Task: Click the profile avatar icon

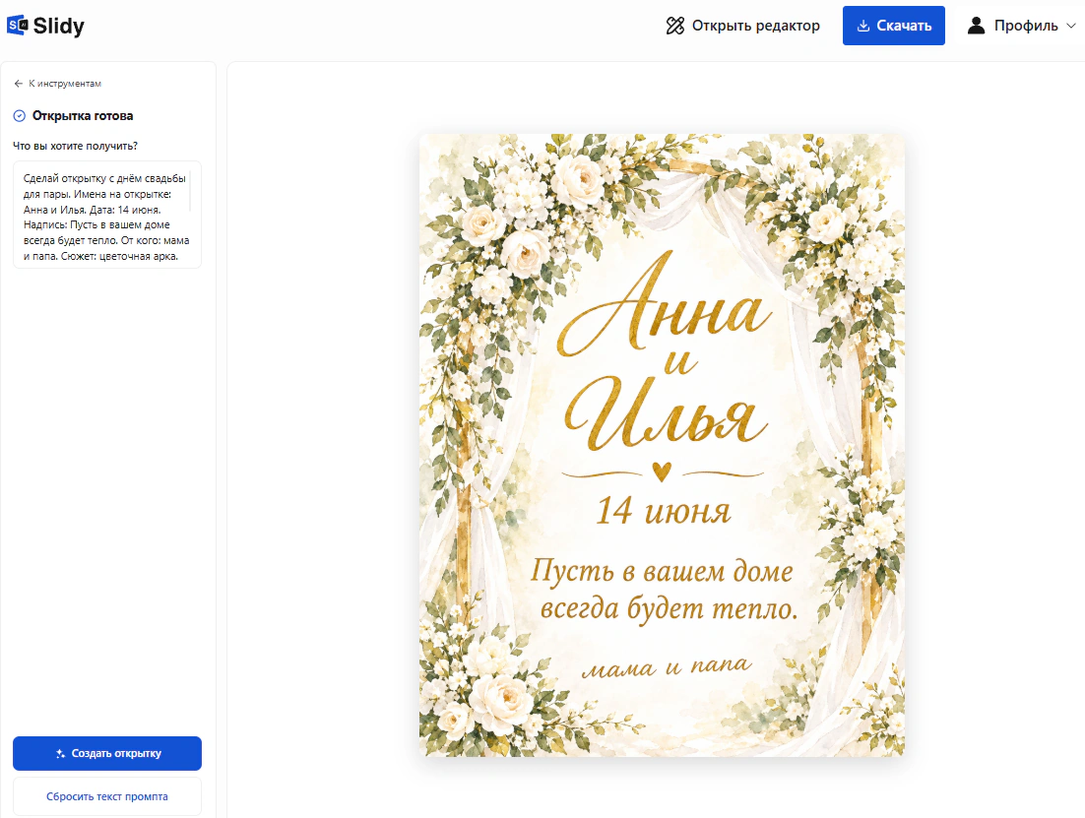Action: pos(976,26)
